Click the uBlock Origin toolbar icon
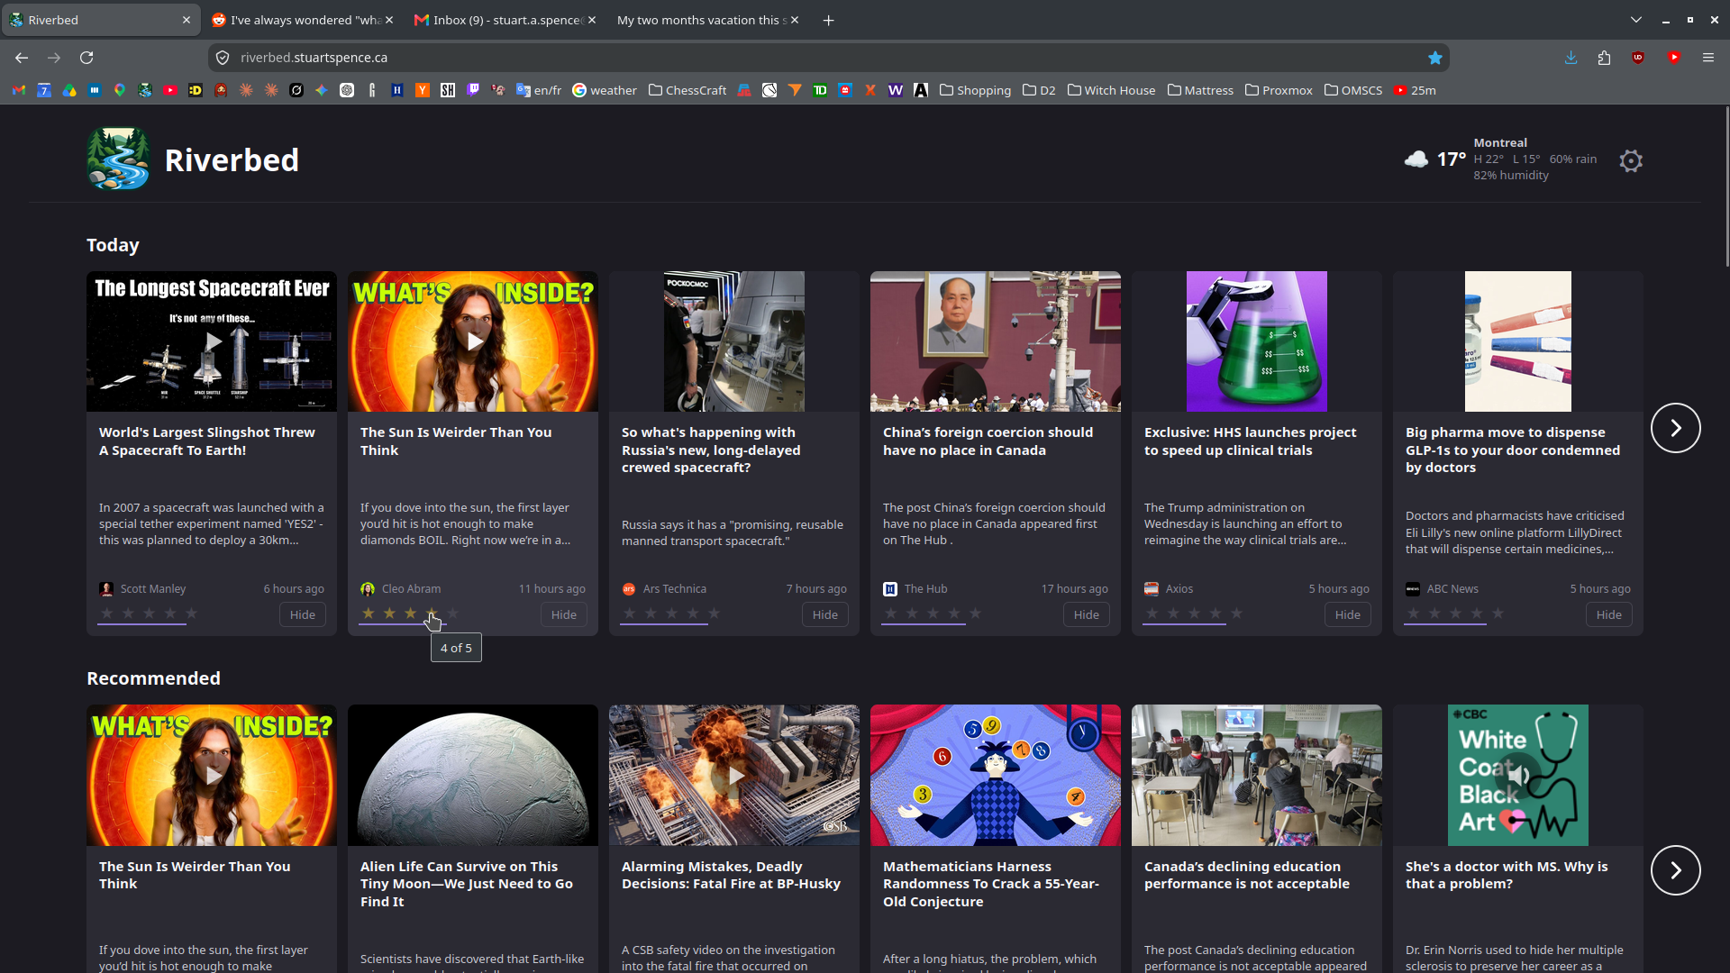 tap(1638, 58)
